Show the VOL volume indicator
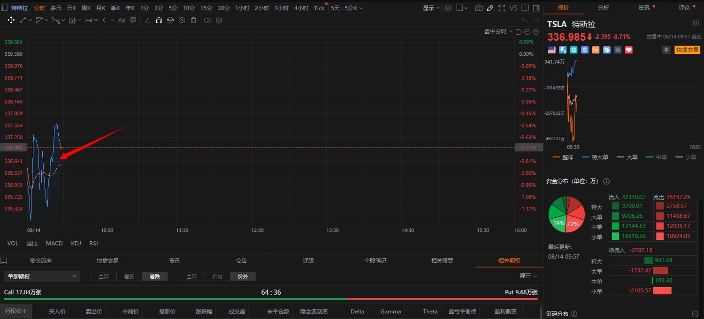The width and height of the screenshot is (704, 319). click(13, 243)
